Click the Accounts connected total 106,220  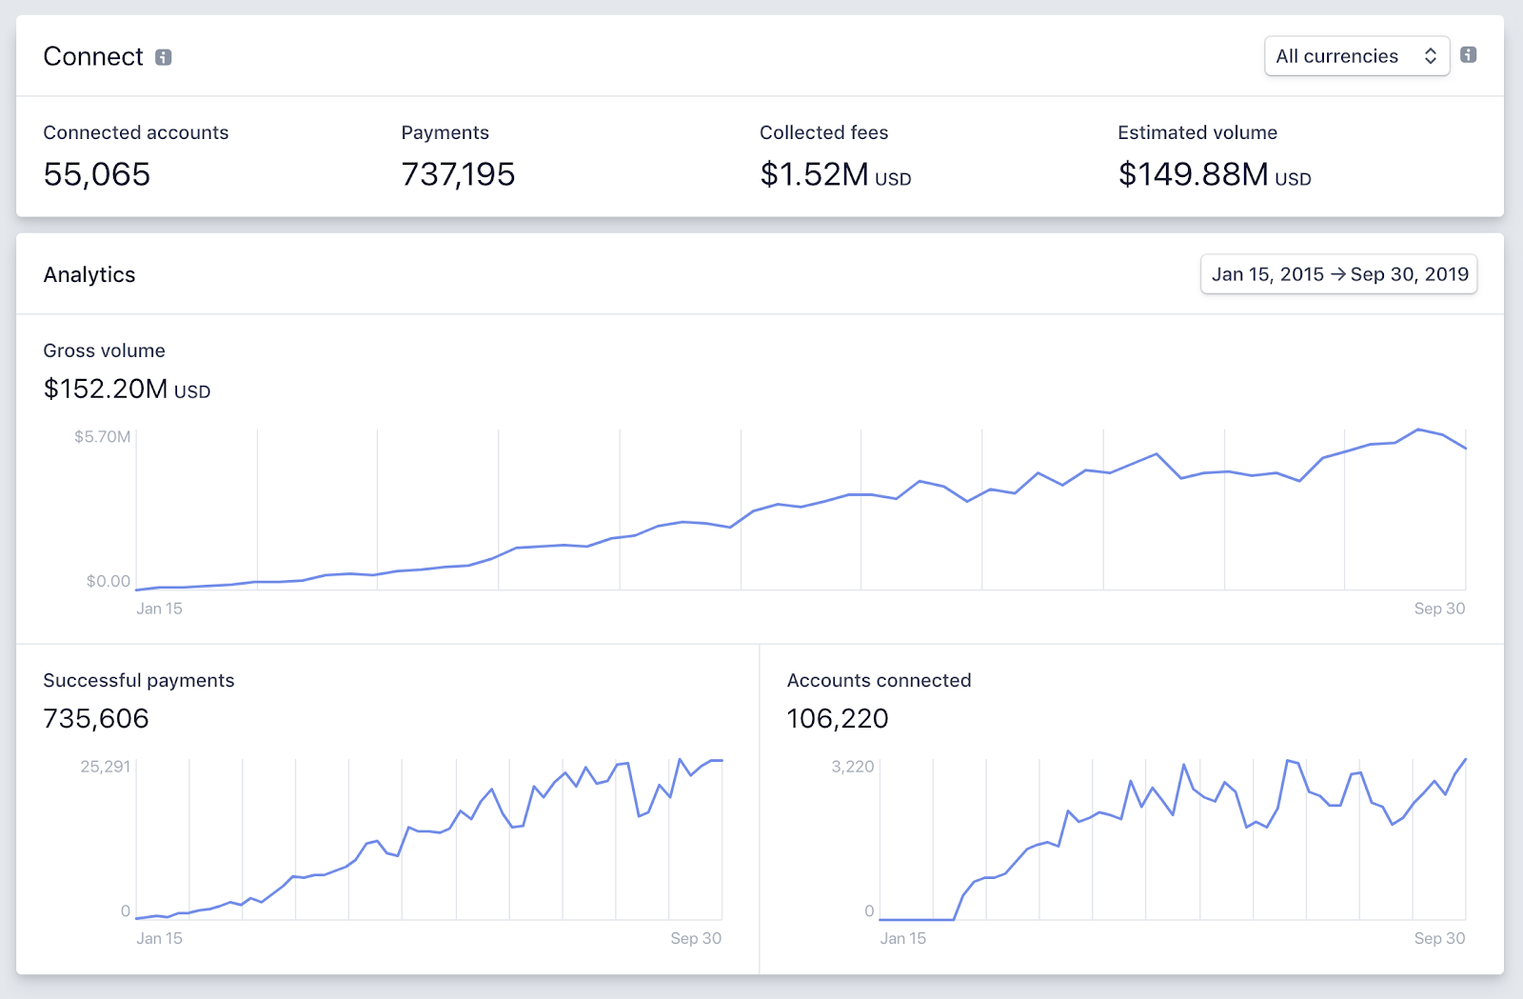click(837, 719)
